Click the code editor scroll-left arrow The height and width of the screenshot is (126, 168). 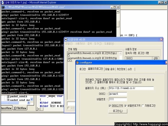point(39,109)
